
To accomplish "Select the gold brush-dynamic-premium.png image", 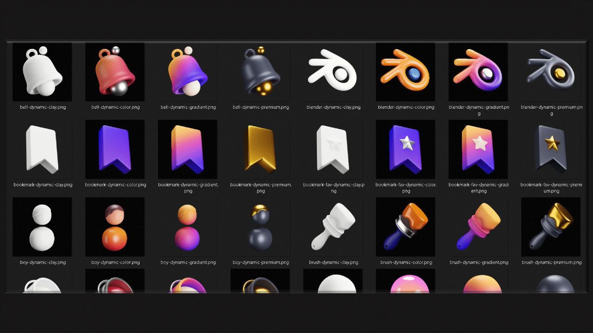I will pyautogui.click(x=551, y=227).
